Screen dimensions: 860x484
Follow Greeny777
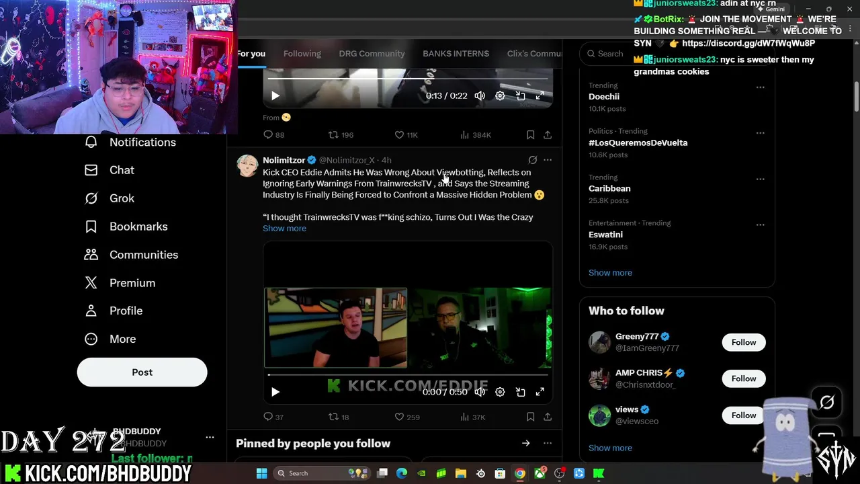point(743,342)
